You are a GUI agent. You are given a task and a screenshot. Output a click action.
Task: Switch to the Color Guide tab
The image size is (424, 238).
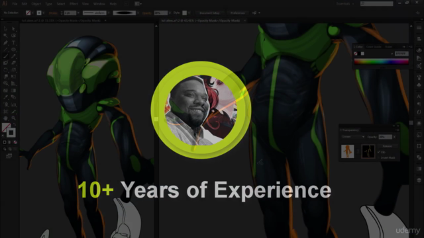pyautogui.click(x=374, y=47)
